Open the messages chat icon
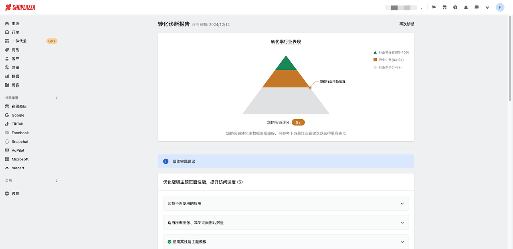This screenshot has height=249, width=513. click(476, 7)
